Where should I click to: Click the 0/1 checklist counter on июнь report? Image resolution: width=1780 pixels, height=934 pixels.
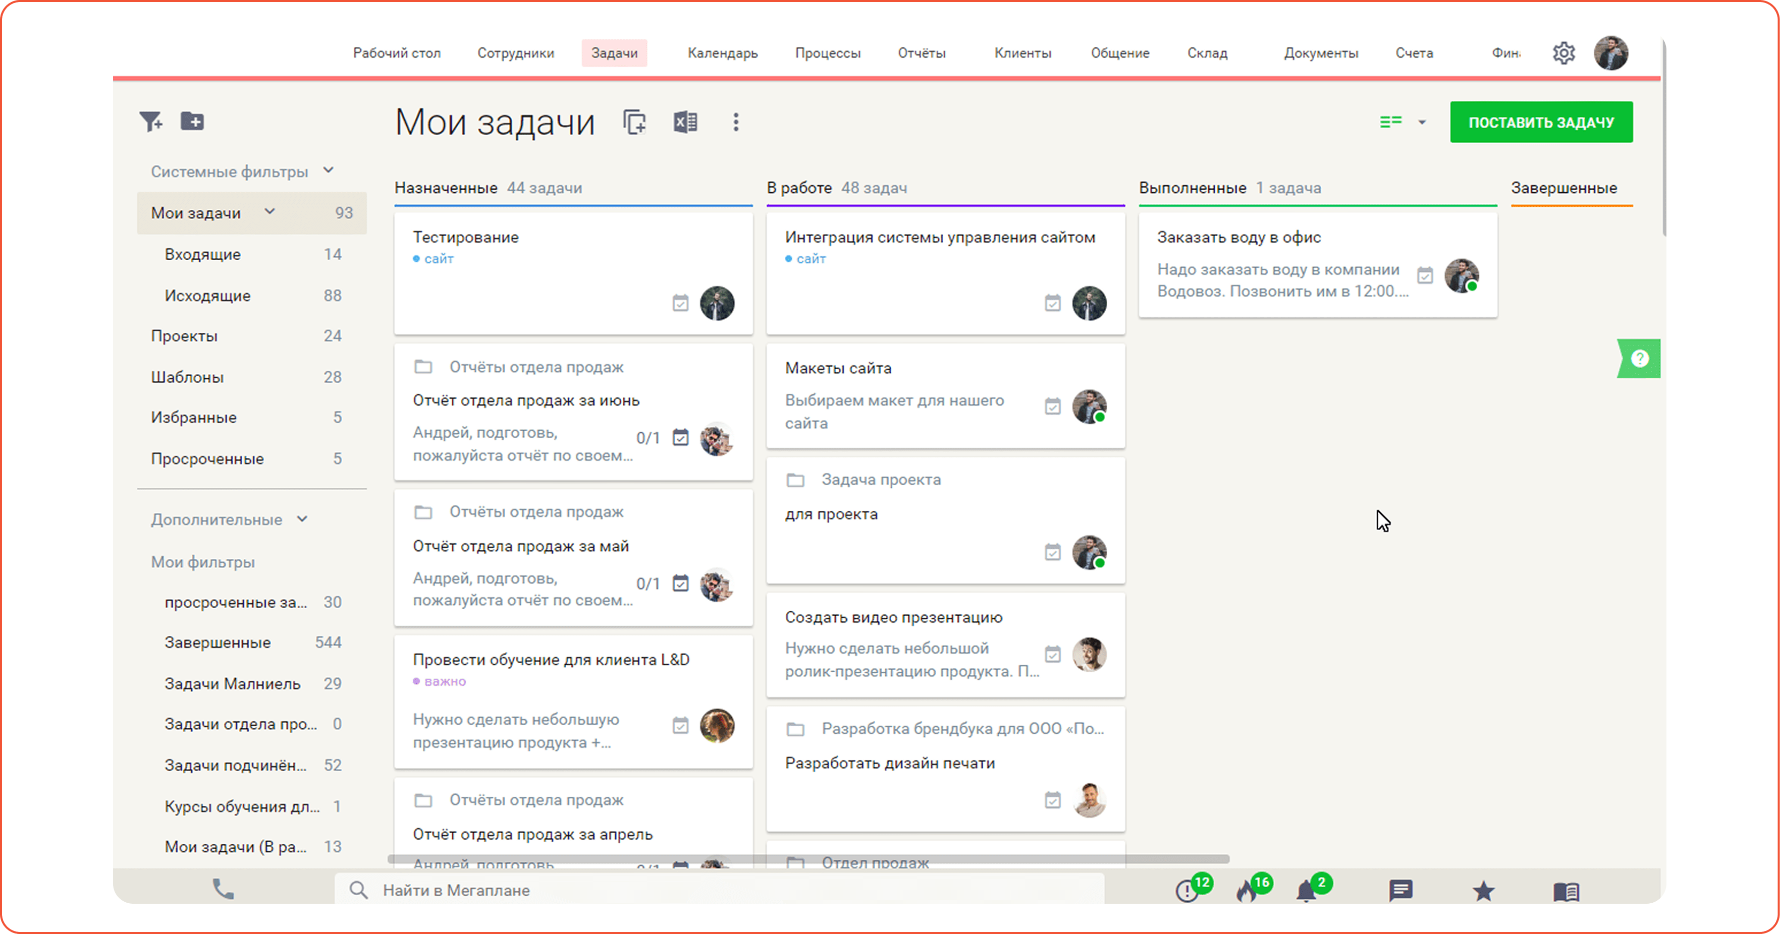pyautogui.click(x=648, y=438)
